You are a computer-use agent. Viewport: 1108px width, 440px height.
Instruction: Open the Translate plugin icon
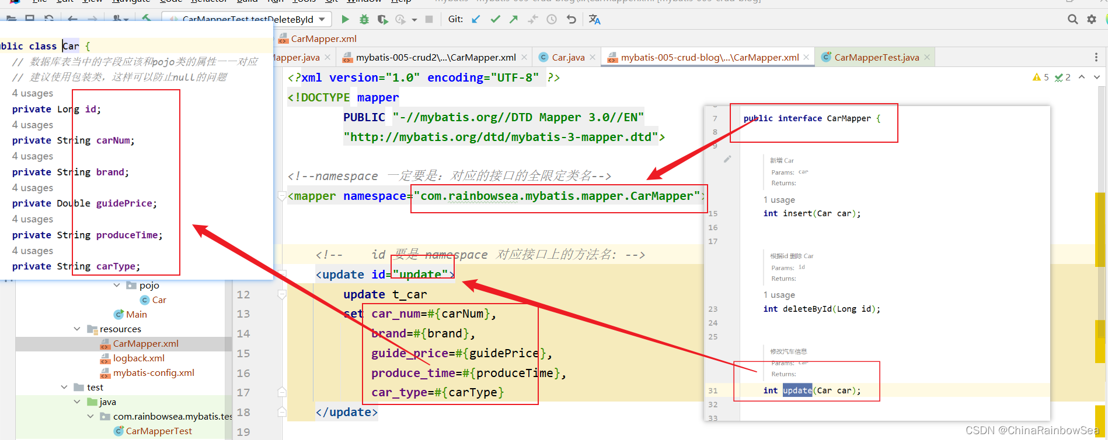tap(594, 20)
